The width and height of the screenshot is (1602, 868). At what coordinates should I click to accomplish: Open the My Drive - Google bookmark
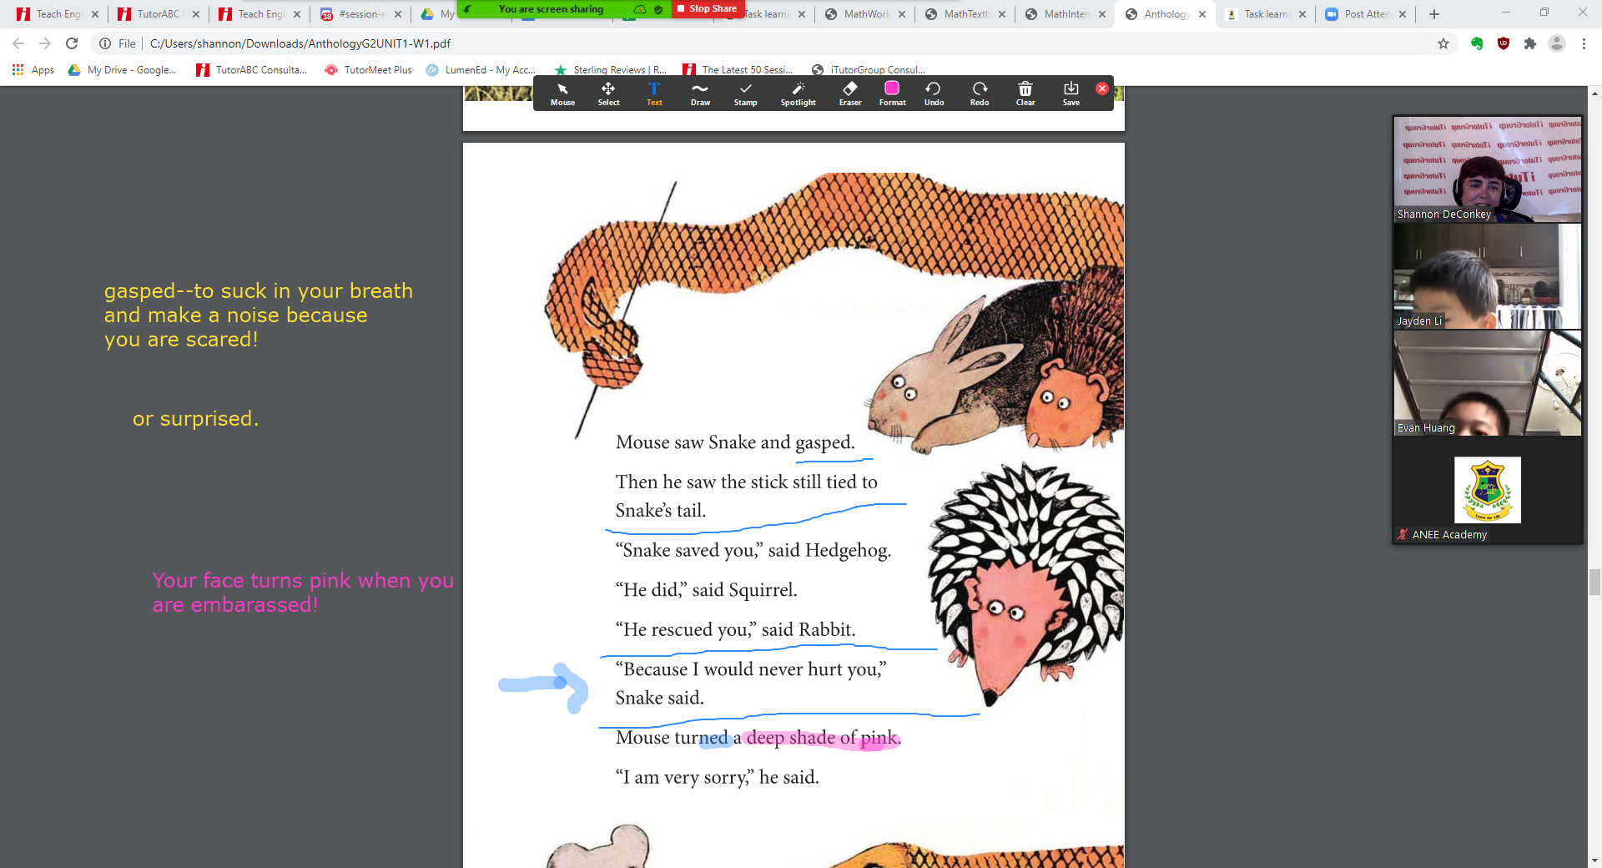click(123, 70)
